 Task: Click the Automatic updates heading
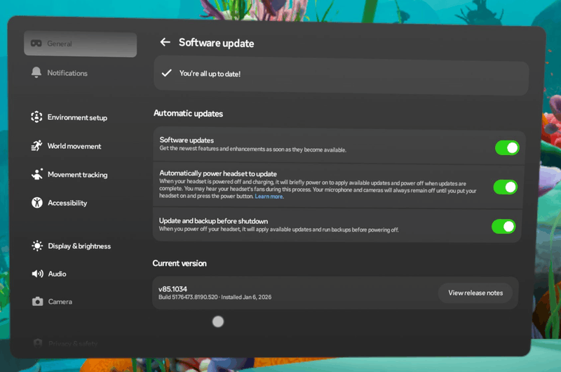click(188, 114)
